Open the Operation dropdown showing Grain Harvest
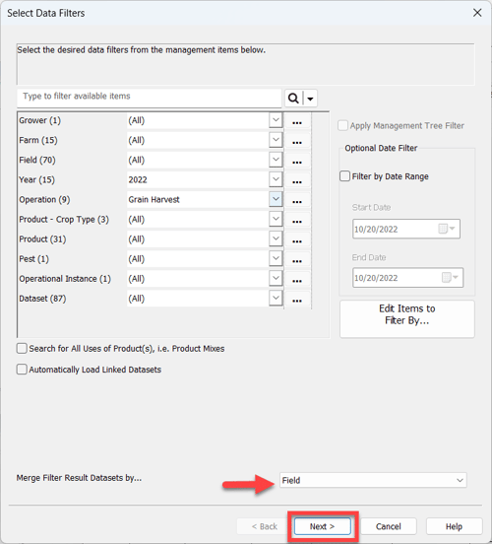 click(276, 199)
